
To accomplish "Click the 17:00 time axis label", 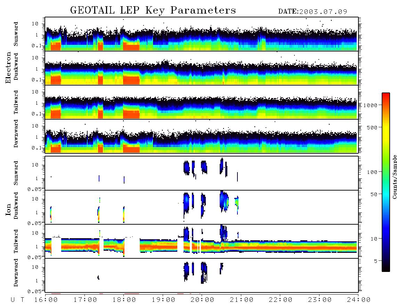I will pyautogui.click(x=85, y=300).
